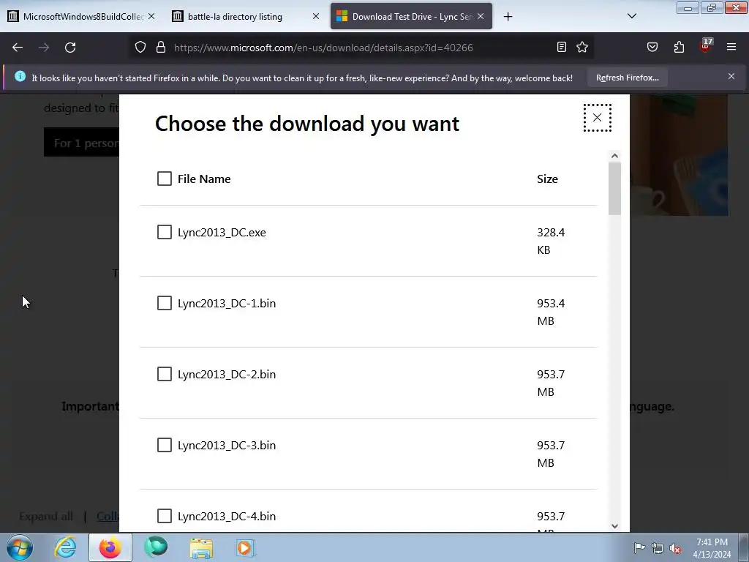Click the Lync2013_DC-1.bin file name
Viewport: 749px width, 562px height.
(227, 304)
